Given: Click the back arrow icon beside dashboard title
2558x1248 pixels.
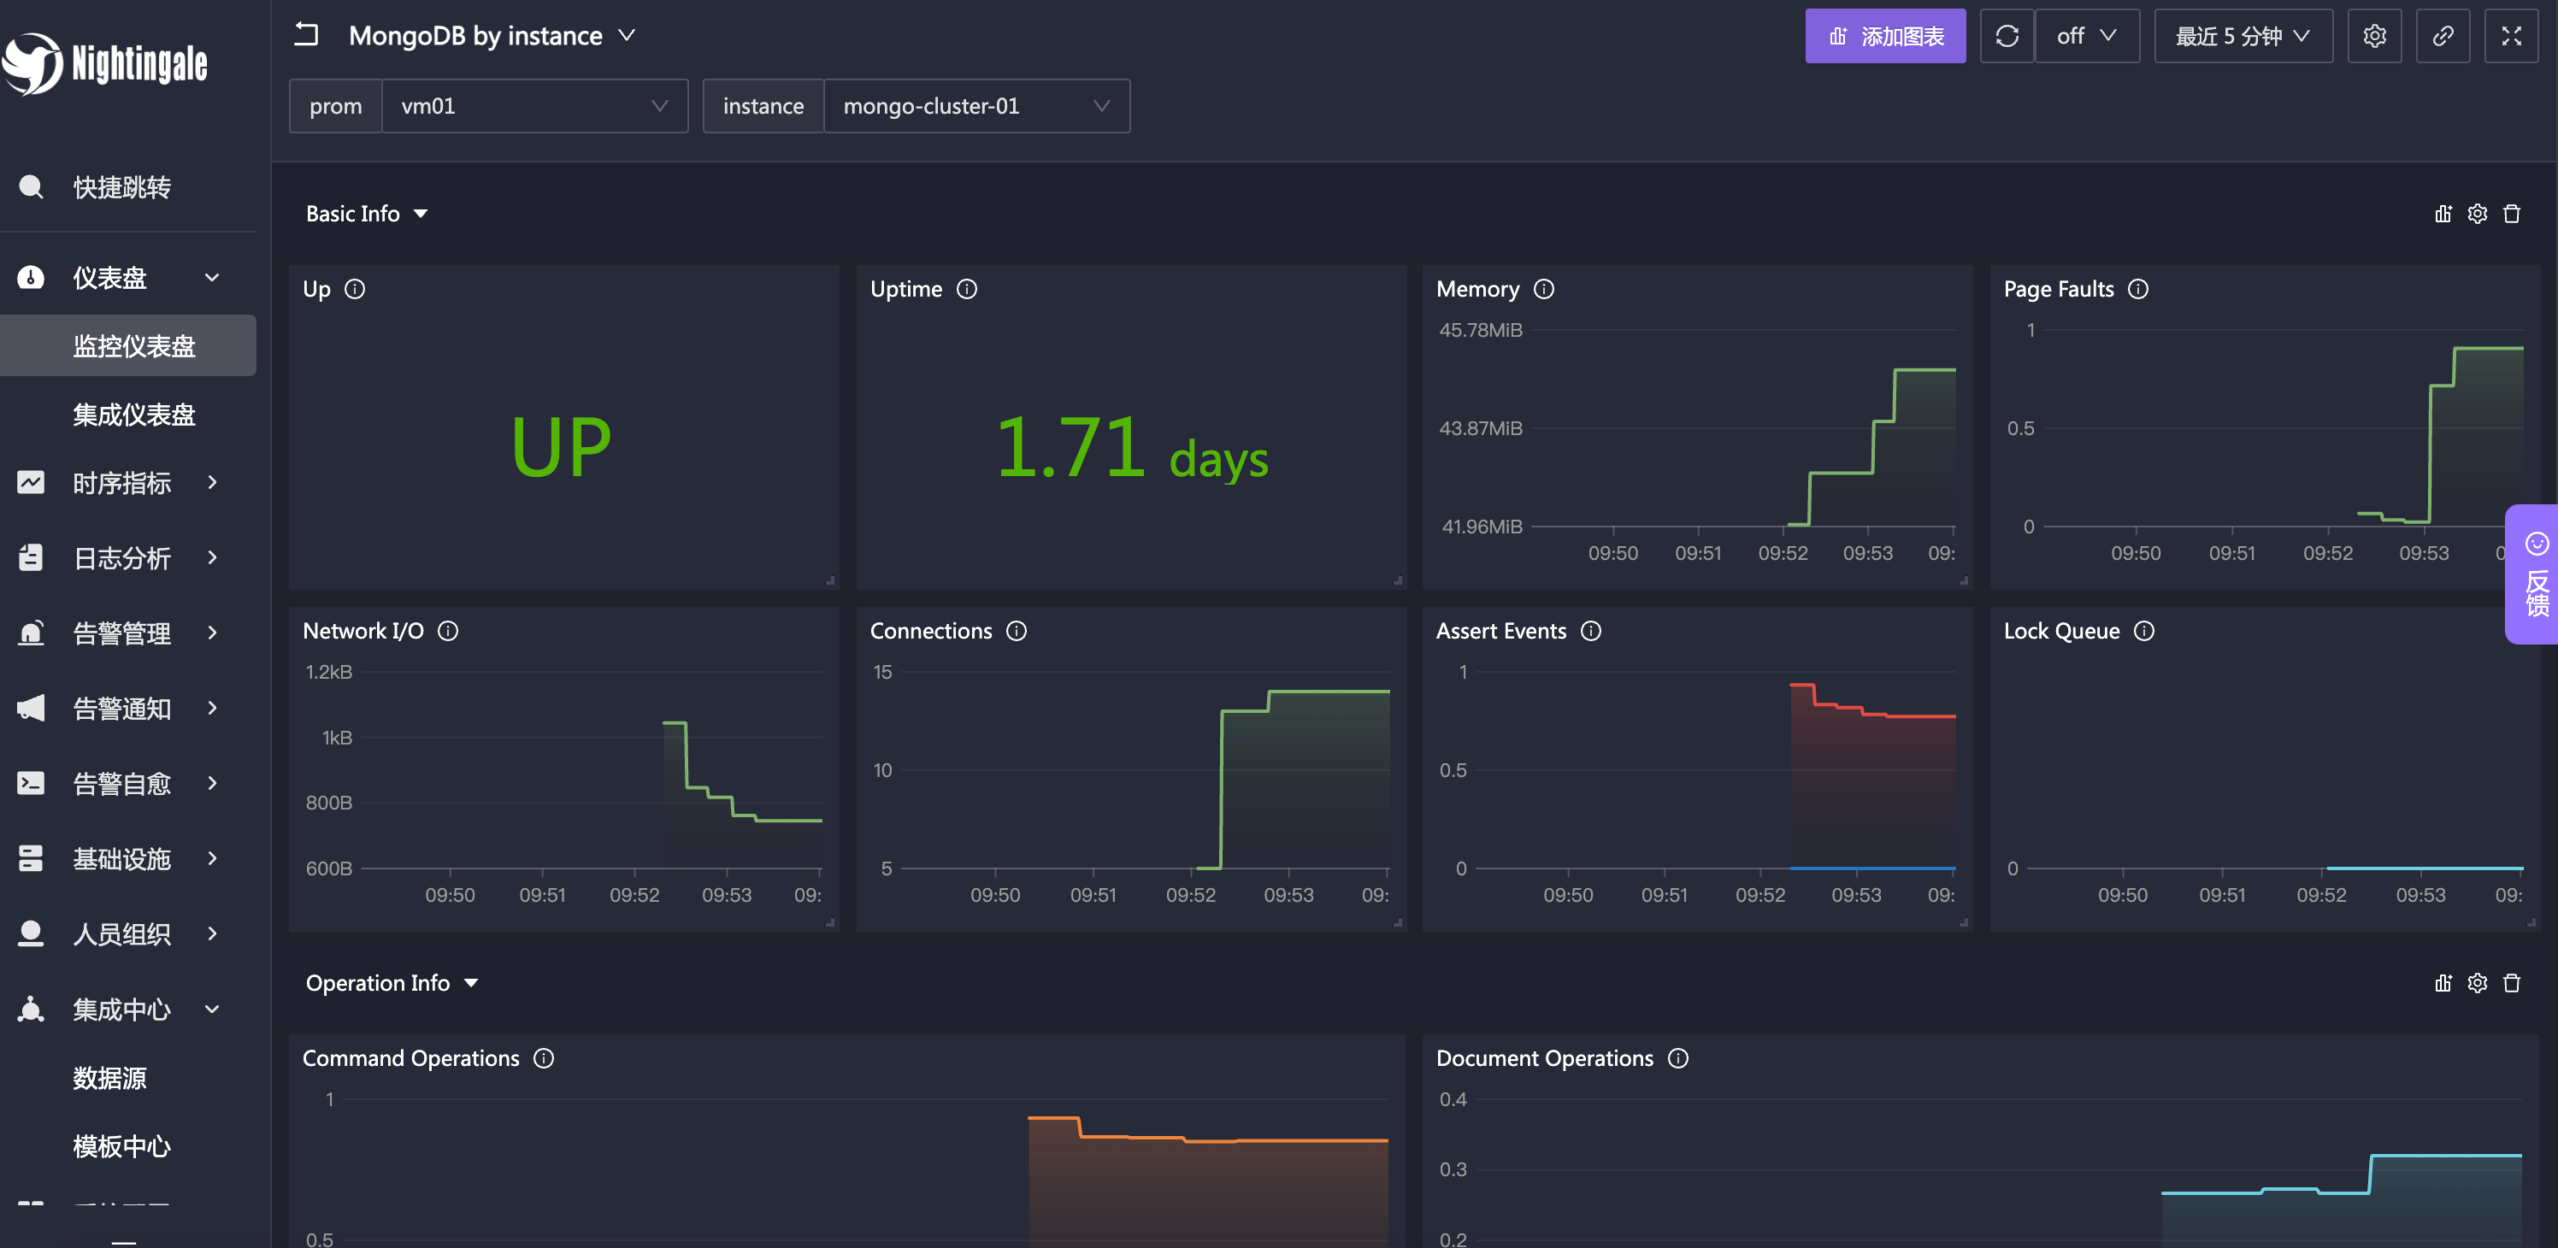Looking at the screenshot, I should click(306, 36).
